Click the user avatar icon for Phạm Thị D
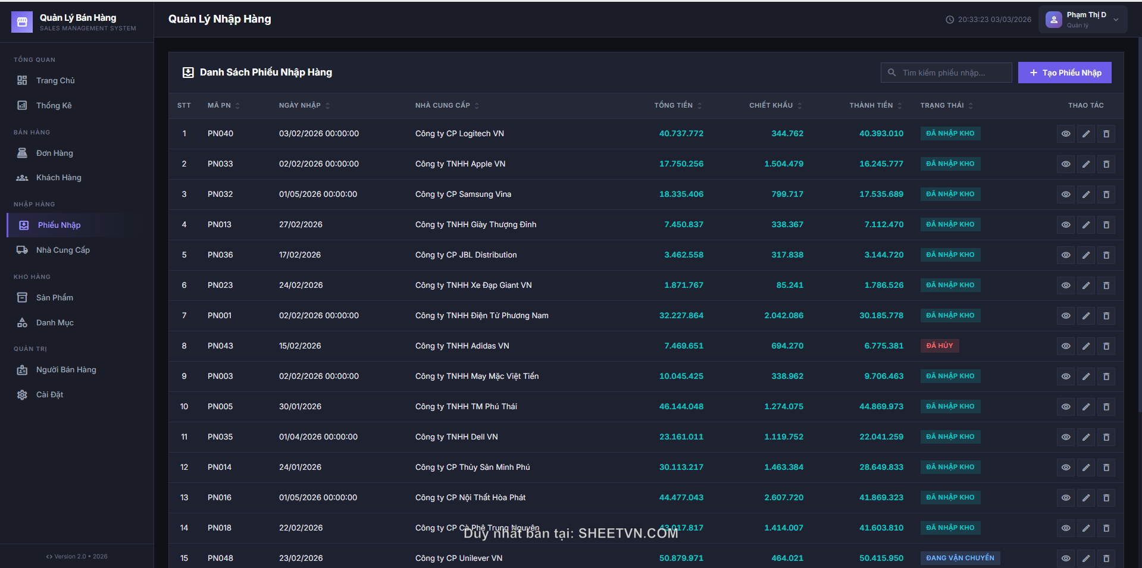Viewport: 1142px width, 568px height. pos(1053,20)
